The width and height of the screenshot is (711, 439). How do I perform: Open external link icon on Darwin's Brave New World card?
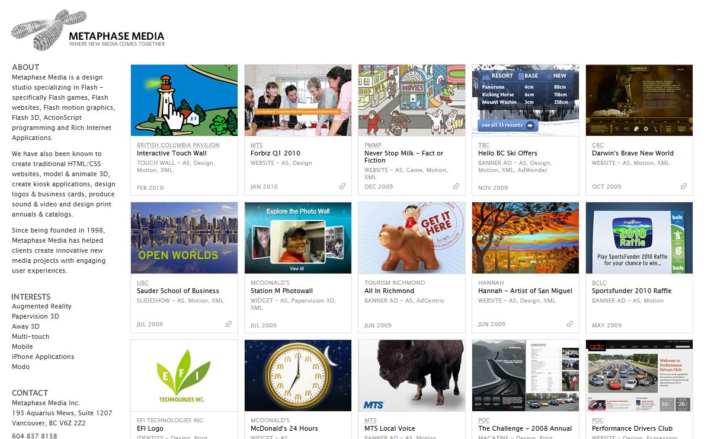[684, 186]
